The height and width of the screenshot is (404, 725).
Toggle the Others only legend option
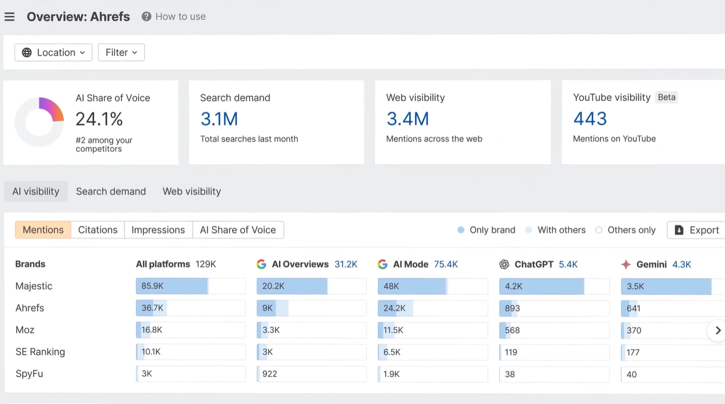click(x=625, y=230)
